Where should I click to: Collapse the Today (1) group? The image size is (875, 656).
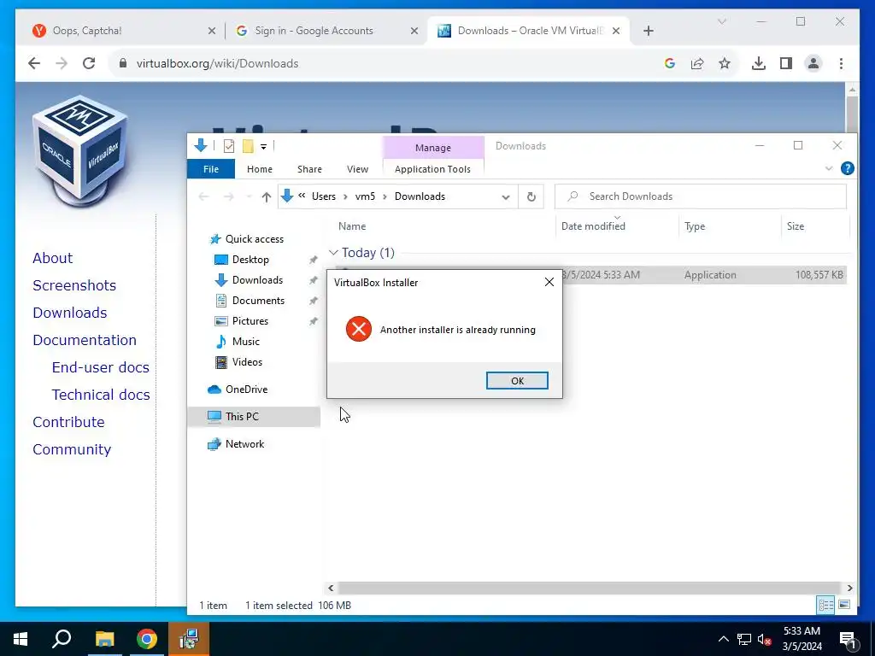pos(334,253)
